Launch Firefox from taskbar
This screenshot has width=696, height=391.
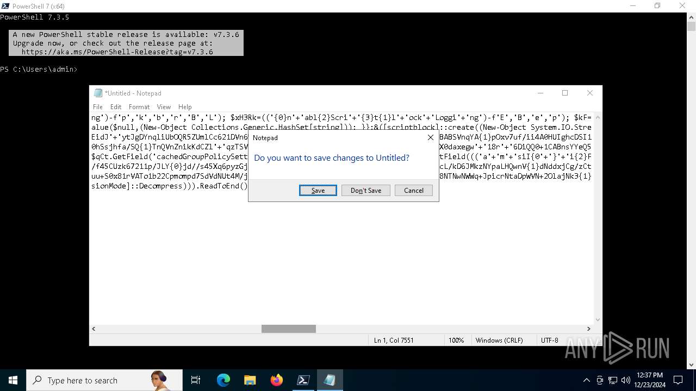pyautogui.click(x=277, y=380)
